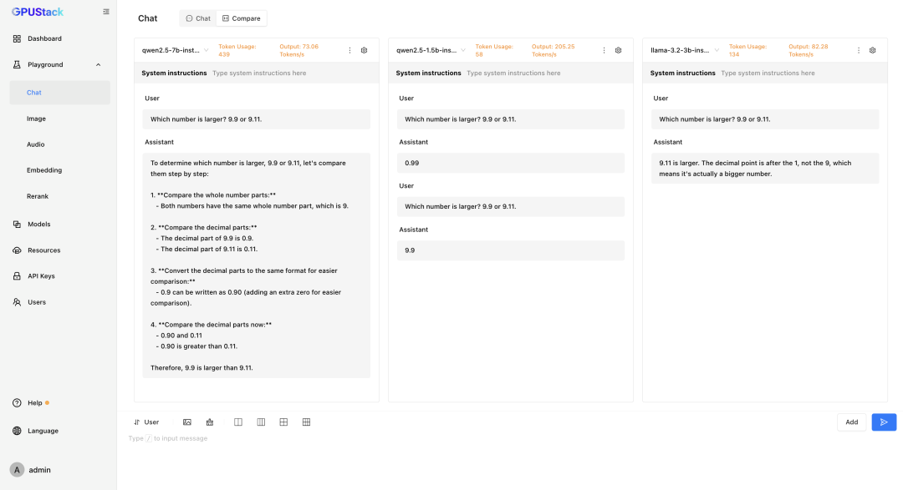Open settings gear for qwen2.5-7b panel
The height and width of the screenshot is (490, 903).
click(364, 50)
